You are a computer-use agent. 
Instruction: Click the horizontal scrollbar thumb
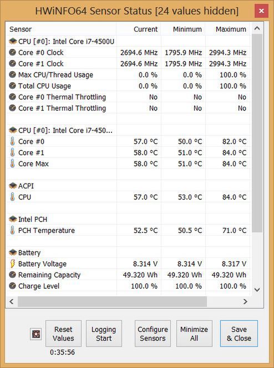coord(112,301)
